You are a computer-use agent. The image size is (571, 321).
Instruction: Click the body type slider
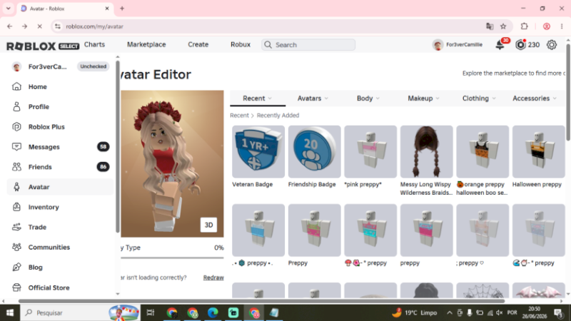click(172, 258)
